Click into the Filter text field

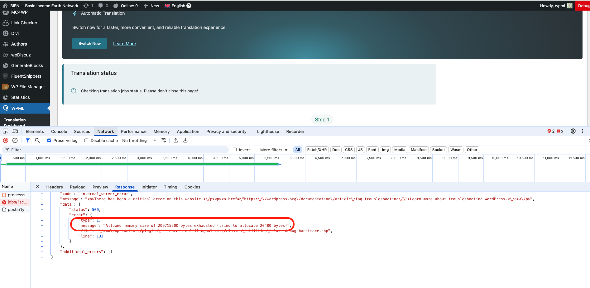click(x=118, y=150)
